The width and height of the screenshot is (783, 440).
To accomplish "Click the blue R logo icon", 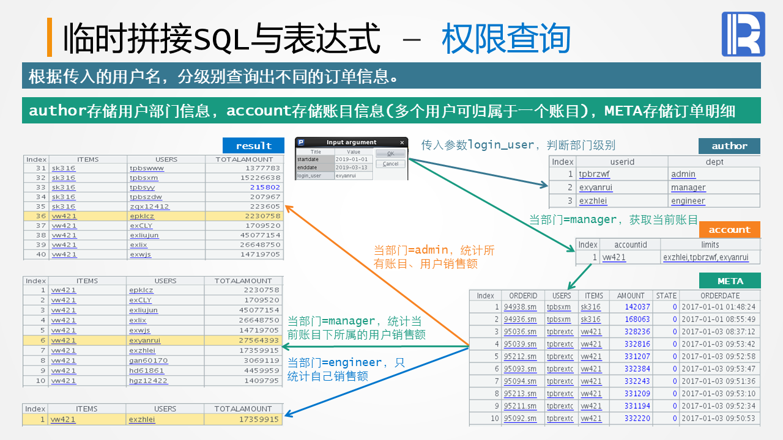I will click(x=743, y=34).
